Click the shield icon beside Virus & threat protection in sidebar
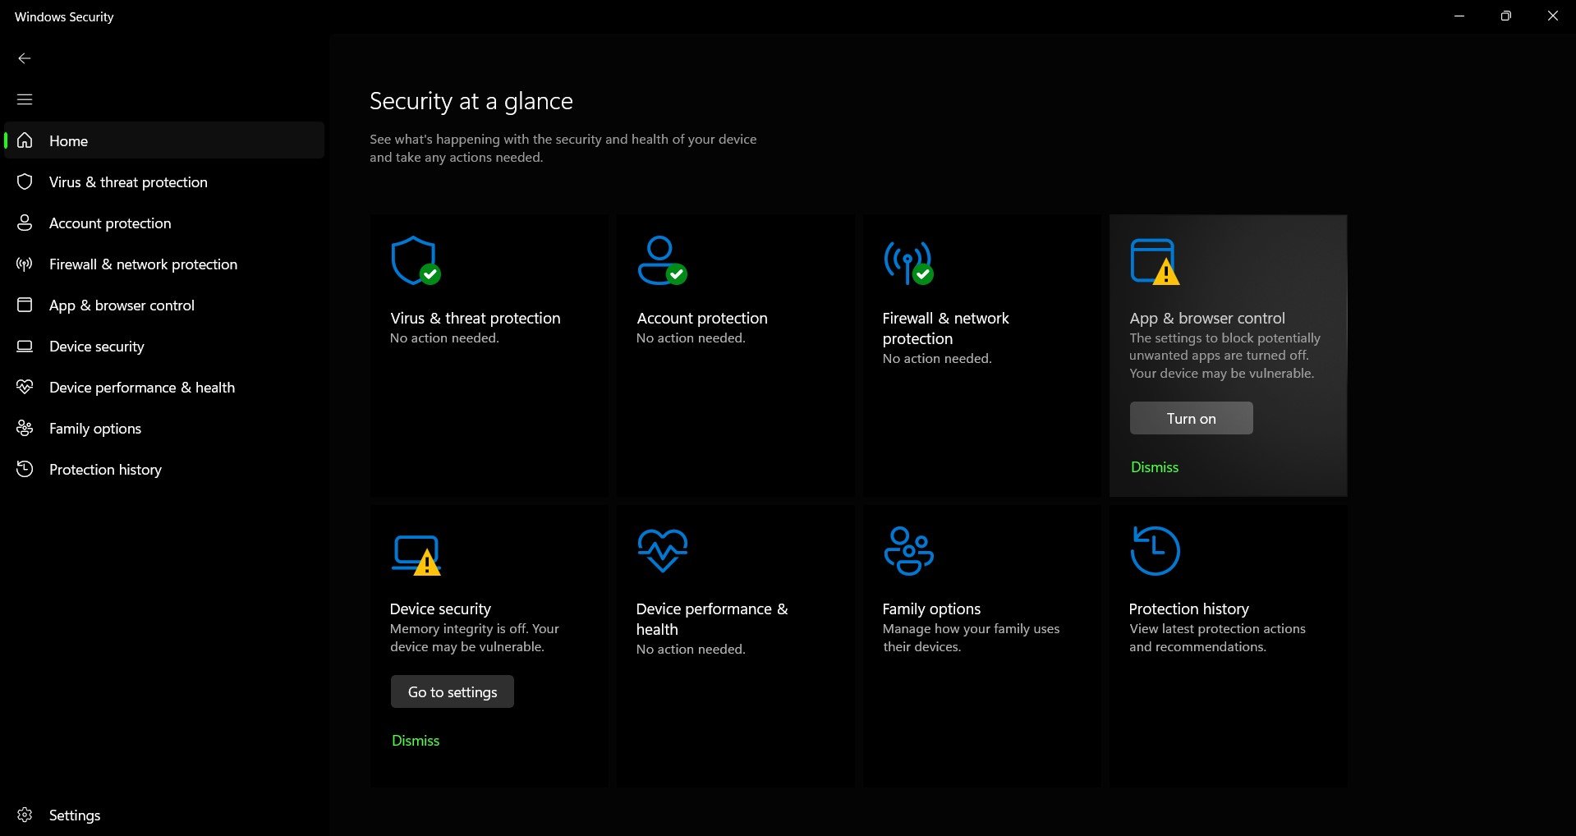The height and width of the screenshot is (836, 1576). pyautogui.click(x=25, y=181)
